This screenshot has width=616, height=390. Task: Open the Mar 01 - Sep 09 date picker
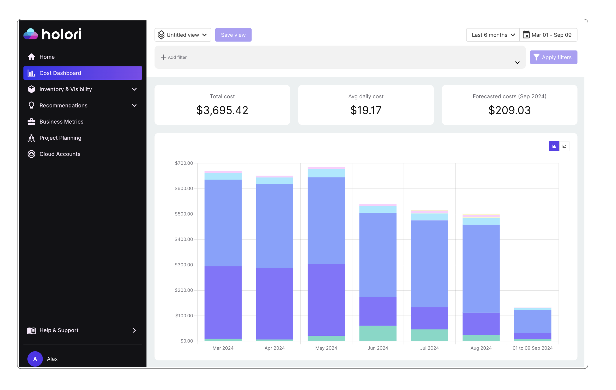tap(548, 35)
